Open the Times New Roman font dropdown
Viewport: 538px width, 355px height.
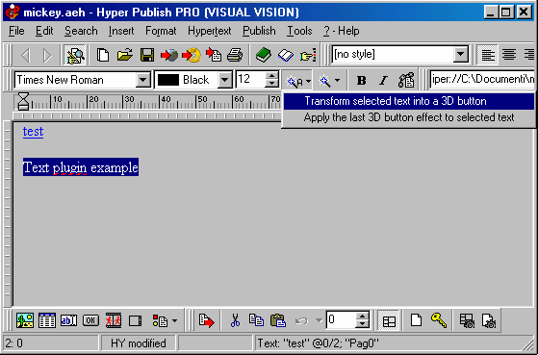click(x=142, y=80)
